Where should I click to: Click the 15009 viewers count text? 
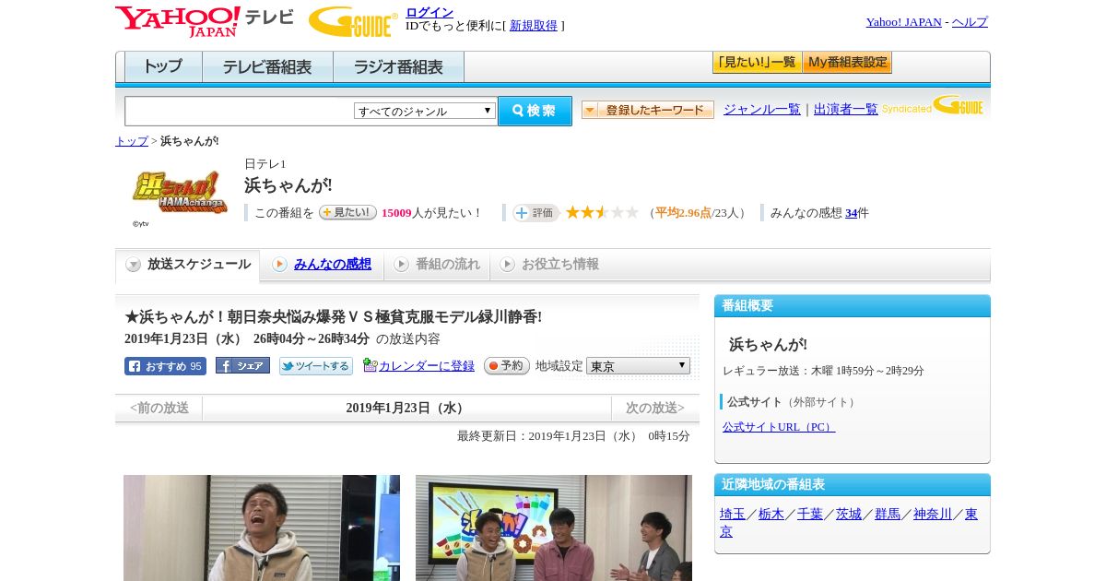click(396, 213)
